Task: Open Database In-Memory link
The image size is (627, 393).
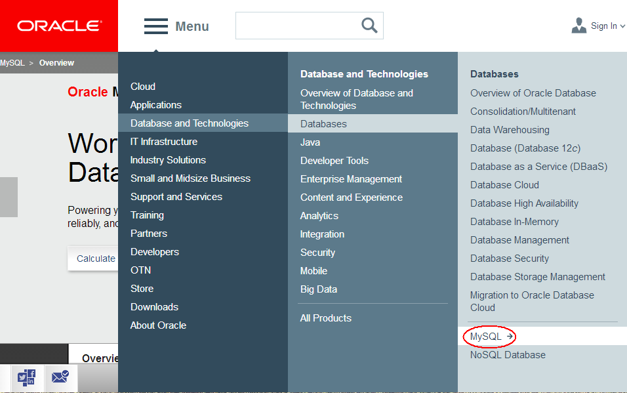Action: pyautogui.click(x=515, y=222)
